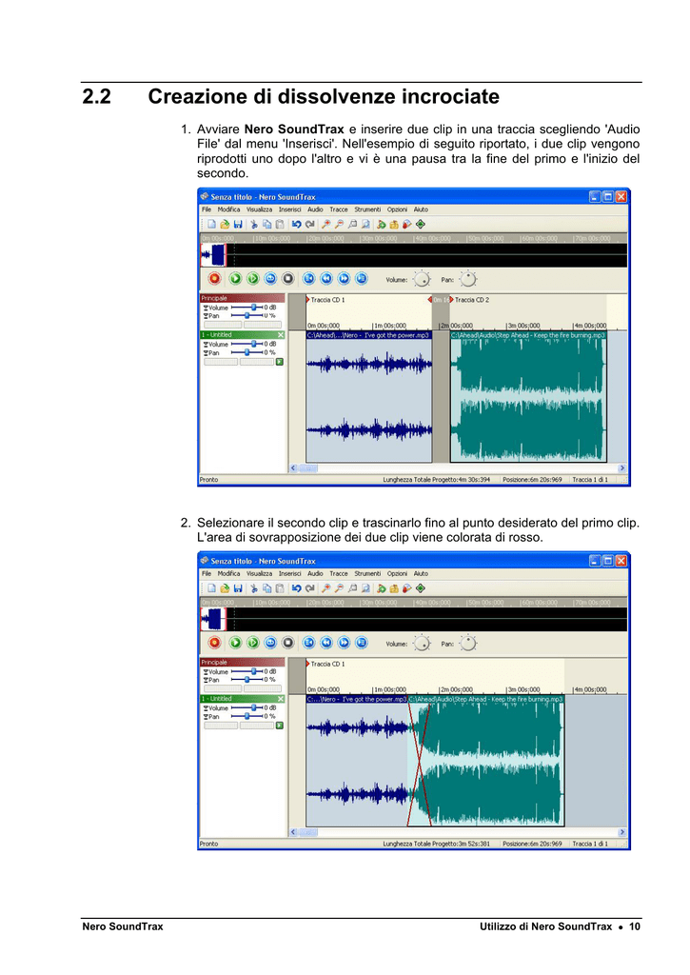Viewport: 690px width, 975px height.
Task: Click Pan knob in upper SoundTrax window
Action: pyautogui.click(x=468, y=279)
